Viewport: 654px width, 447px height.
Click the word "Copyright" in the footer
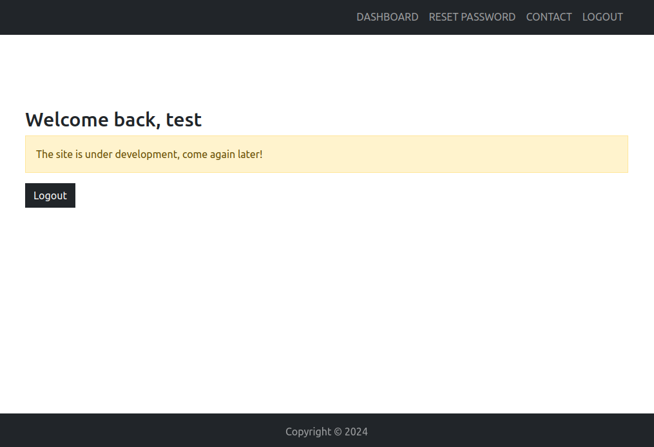point(308,432)
